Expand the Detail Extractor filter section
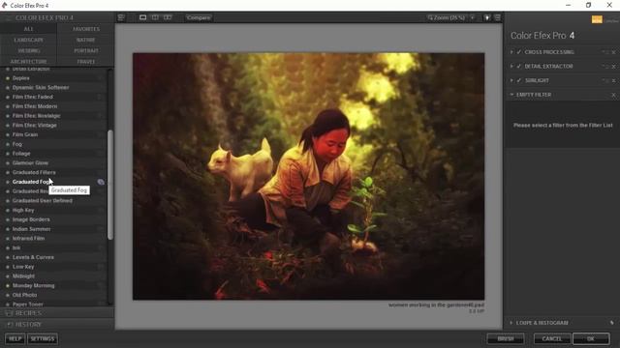 tap(511, 67)
